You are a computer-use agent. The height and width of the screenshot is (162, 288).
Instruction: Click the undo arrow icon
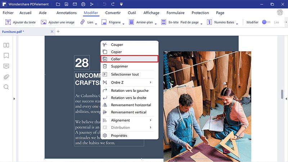pyautogui.click(x=104, y=4)
